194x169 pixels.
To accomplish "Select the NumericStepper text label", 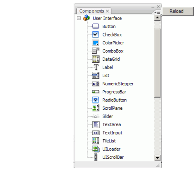I will (118, 84).
